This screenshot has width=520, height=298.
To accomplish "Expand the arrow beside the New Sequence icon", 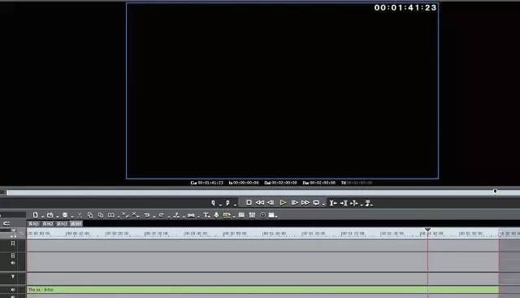I will pos(42,217).
